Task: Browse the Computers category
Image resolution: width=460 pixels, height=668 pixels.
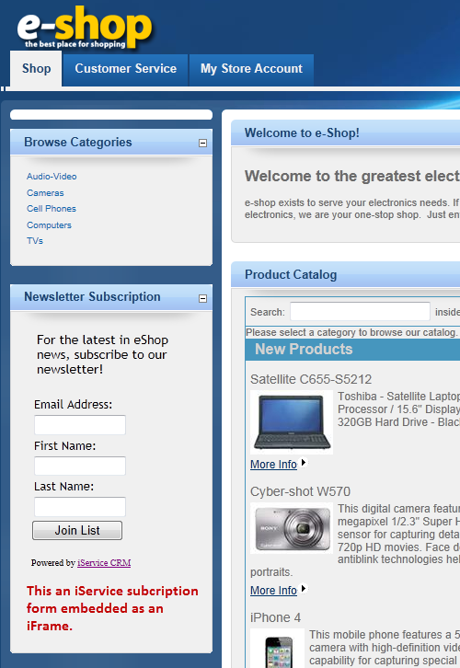Action: 49,225
